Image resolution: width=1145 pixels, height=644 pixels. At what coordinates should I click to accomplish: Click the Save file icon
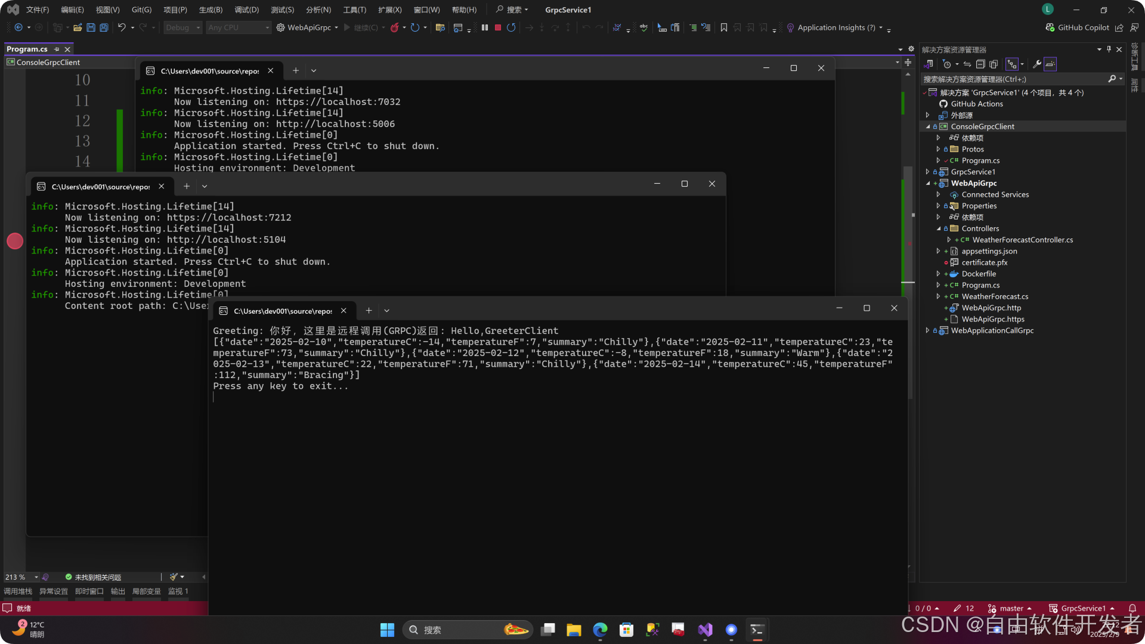click(x=91, y=27)
